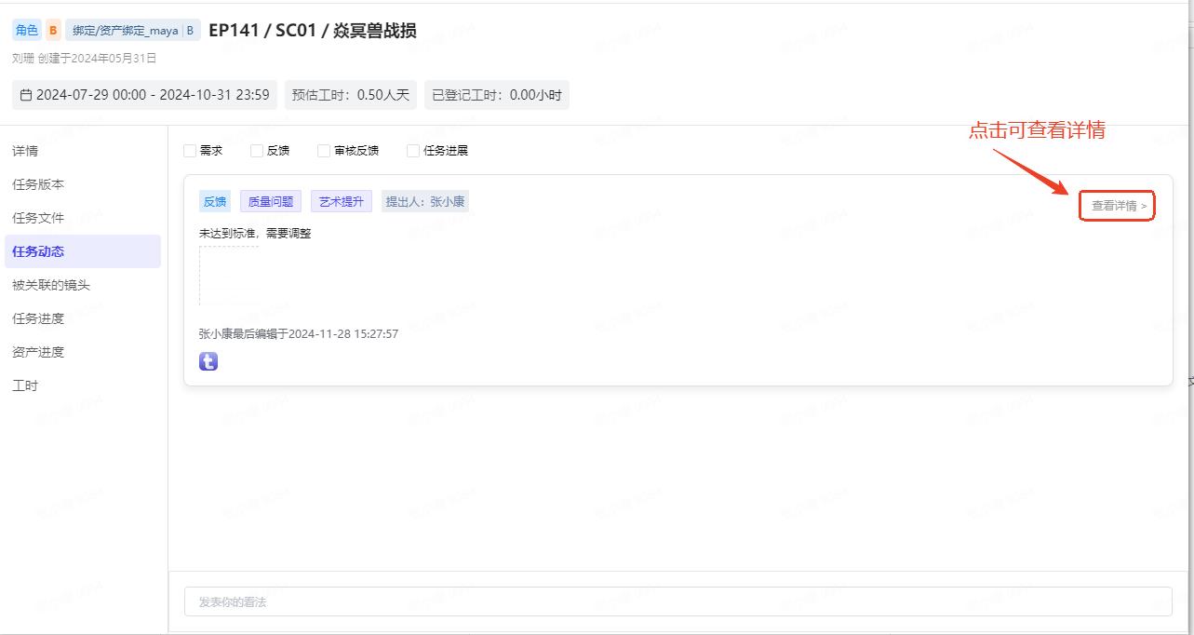Open 查看详情 to view feedback details
Viewport: 1194px width, 635px height.
1118,206
